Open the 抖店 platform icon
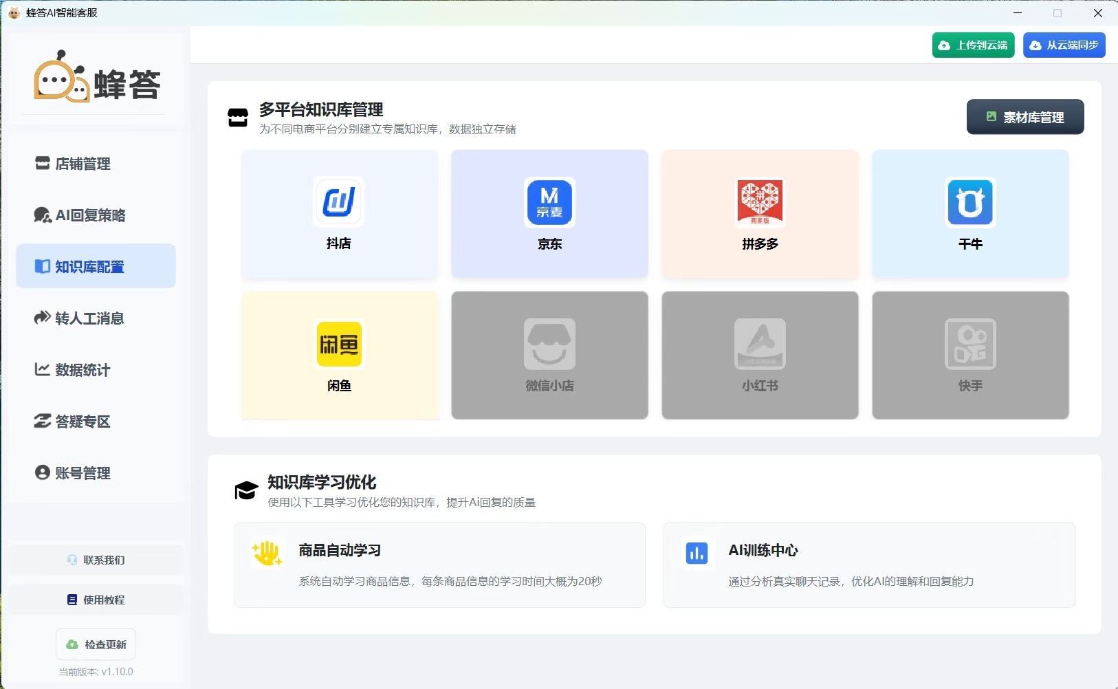 pyautogui.click(x=339, y=202)
